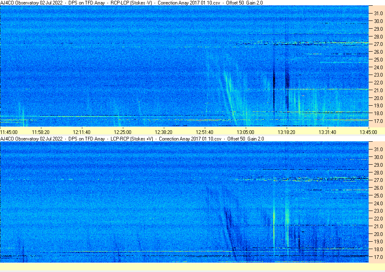Click the 23.0 frequency label on upper plot
The image size is (385, 272).
pos(378,75)
